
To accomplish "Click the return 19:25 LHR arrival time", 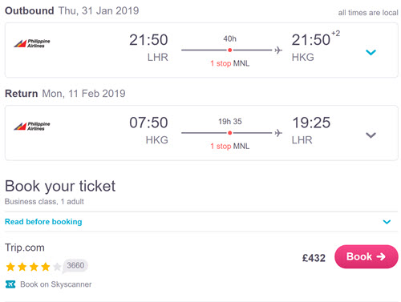I will [311, 123].
